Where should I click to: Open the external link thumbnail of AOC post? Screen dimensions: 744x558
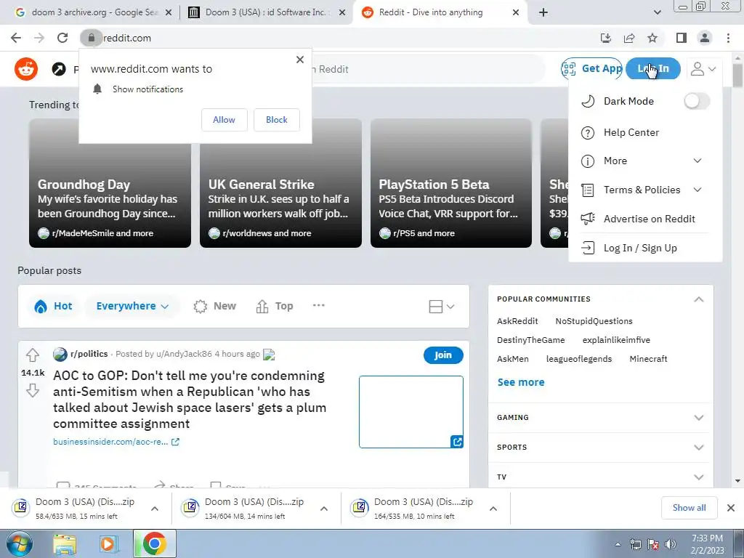[x=411, y=412]
